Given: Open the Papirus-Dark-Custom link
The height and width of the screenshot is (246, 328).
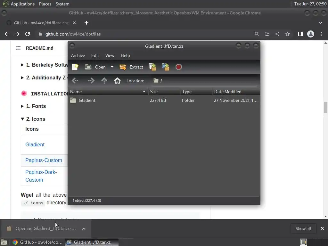Looking at the screenshot, I should (x=41, y=176).
